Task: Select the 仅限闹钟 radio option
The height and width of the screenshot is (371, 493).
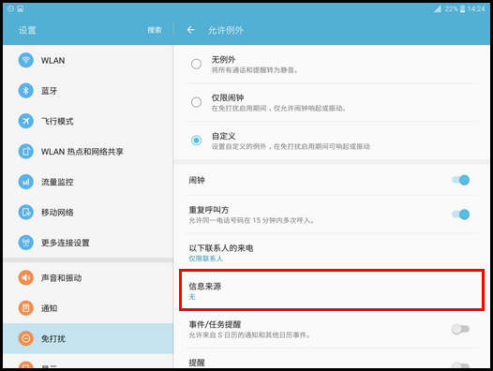Action: (x=196, y=102)
